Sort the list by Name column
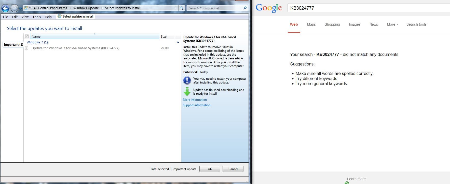 (94, 36)
